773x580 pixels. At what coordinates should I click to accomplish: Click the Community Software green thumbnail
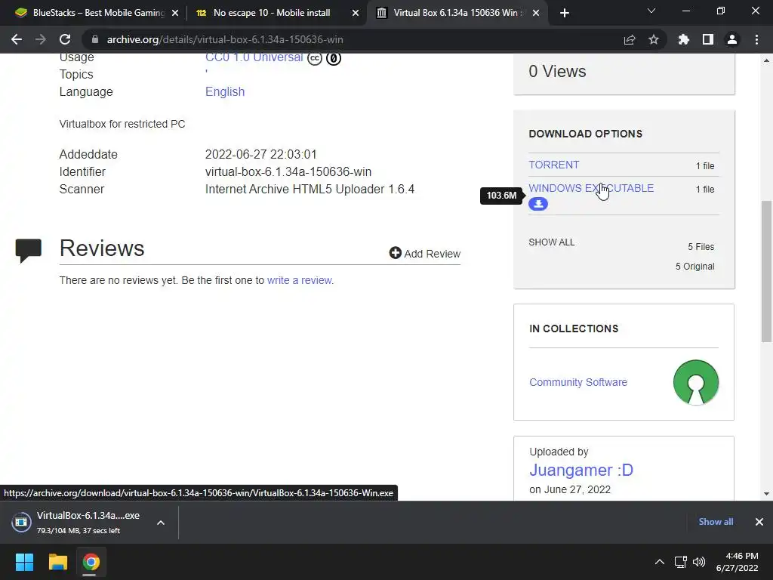[695, 382]
